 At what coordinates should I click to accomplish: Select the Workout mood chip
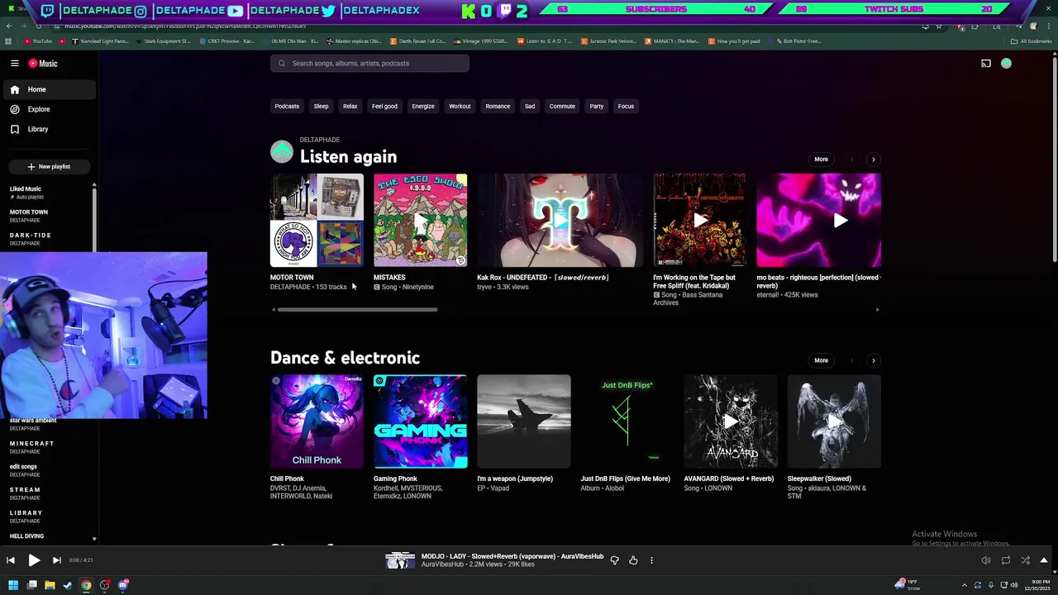[x=460, y=106]
